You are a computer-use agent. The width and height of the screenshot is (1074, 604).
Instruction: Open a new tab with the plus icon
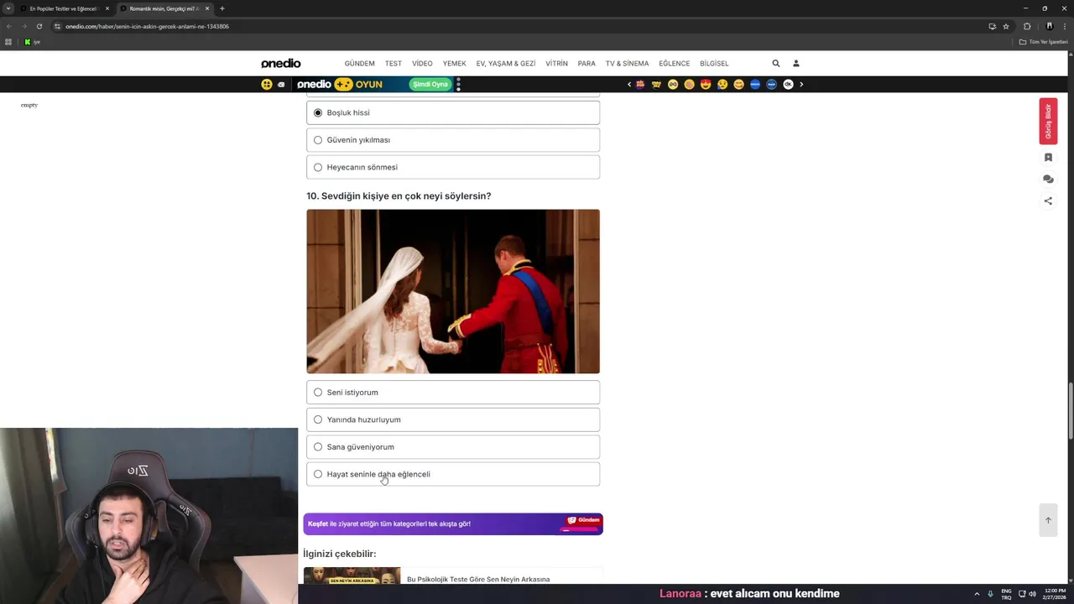[x=222, y=8]
